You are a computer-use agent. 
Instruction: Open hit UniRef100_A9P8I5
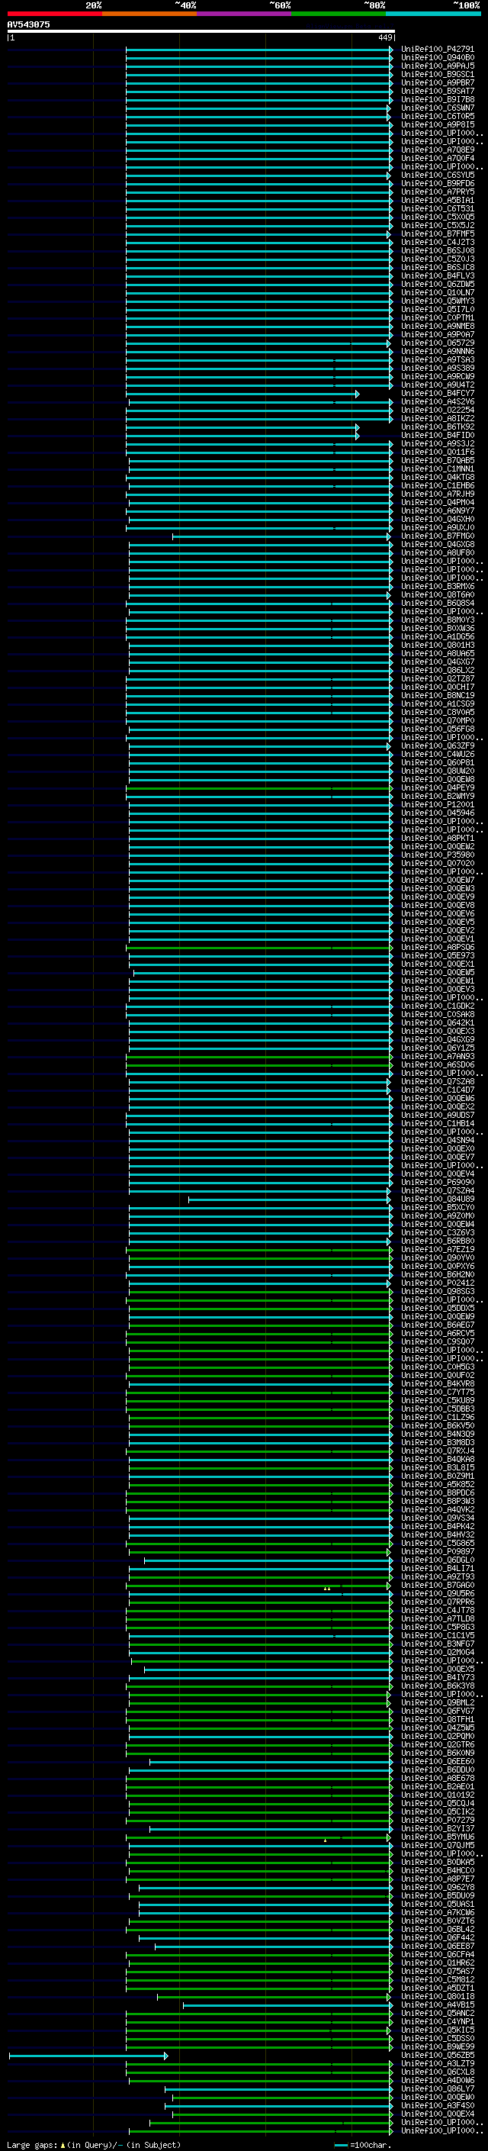click(437, 124)
